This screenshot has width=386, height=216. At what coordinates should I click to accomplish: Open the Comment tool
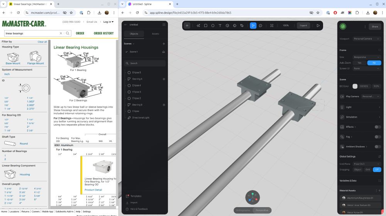click(x=261, y=25)
